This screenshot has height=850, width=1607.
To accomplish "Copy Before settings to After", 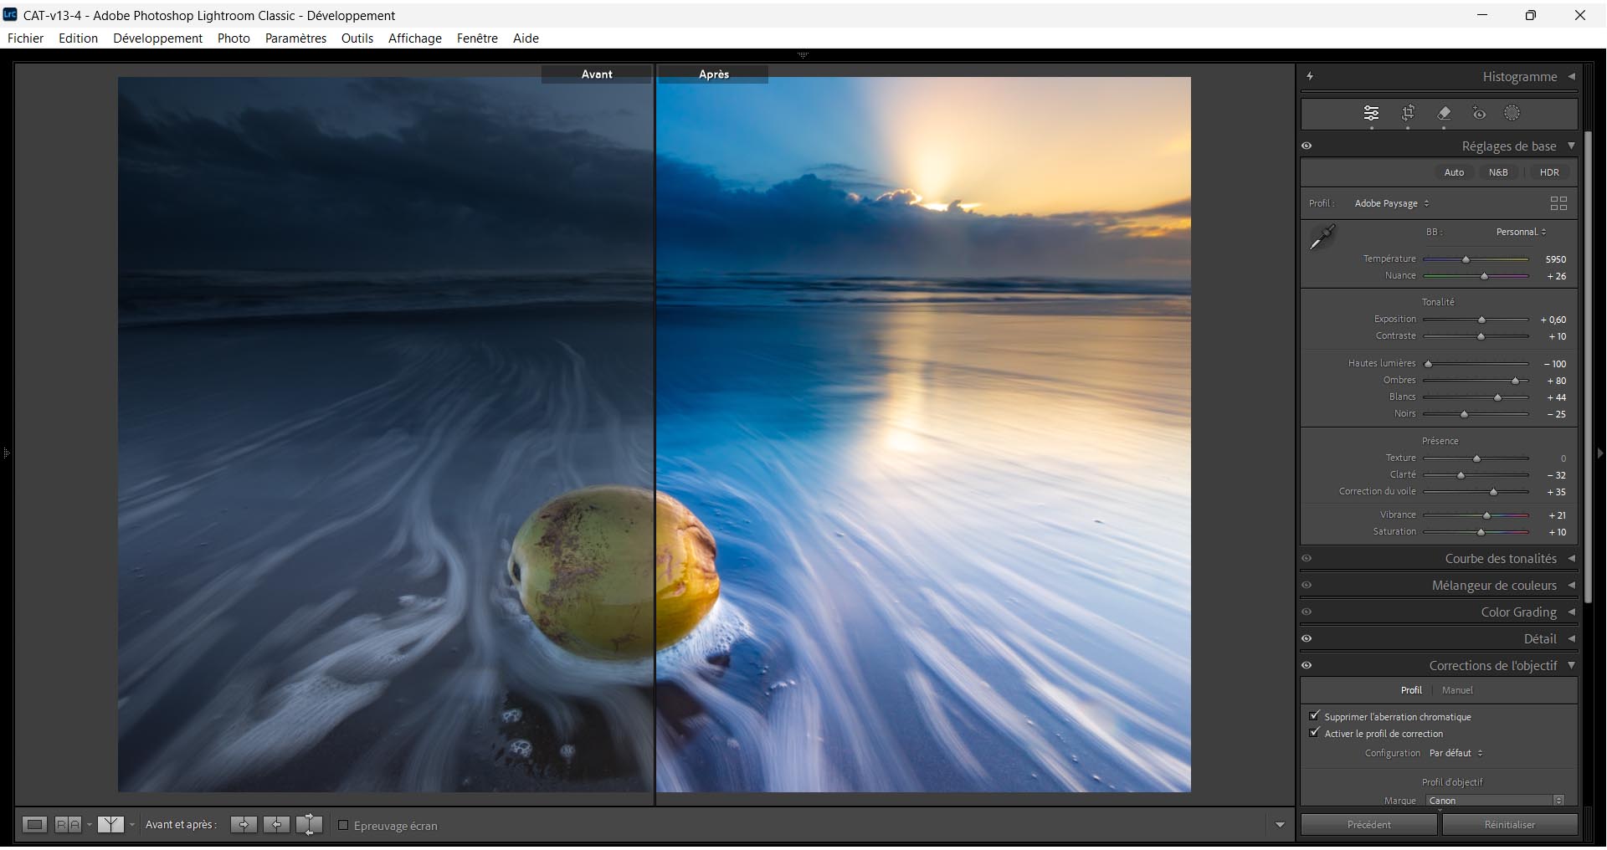I will [244, 825].
